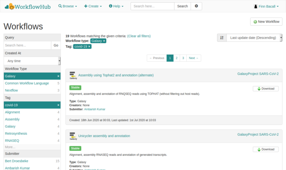Open GalaxyProject SARS-CoV-2 link on Tophat2 card

tap(258, 74)
